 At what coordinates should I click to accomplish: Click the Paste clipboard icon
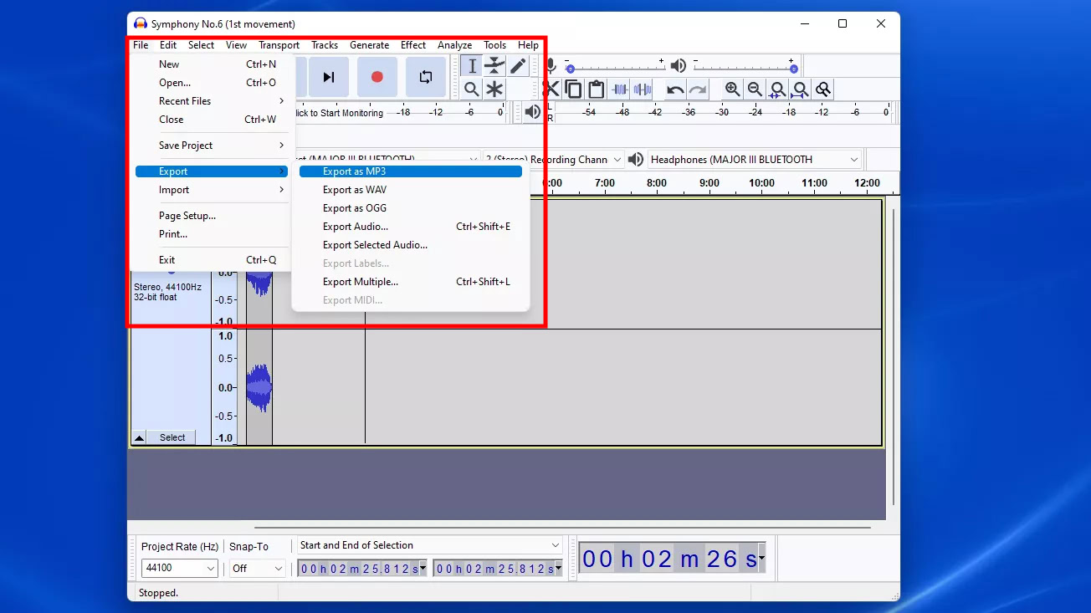point(596,89)
